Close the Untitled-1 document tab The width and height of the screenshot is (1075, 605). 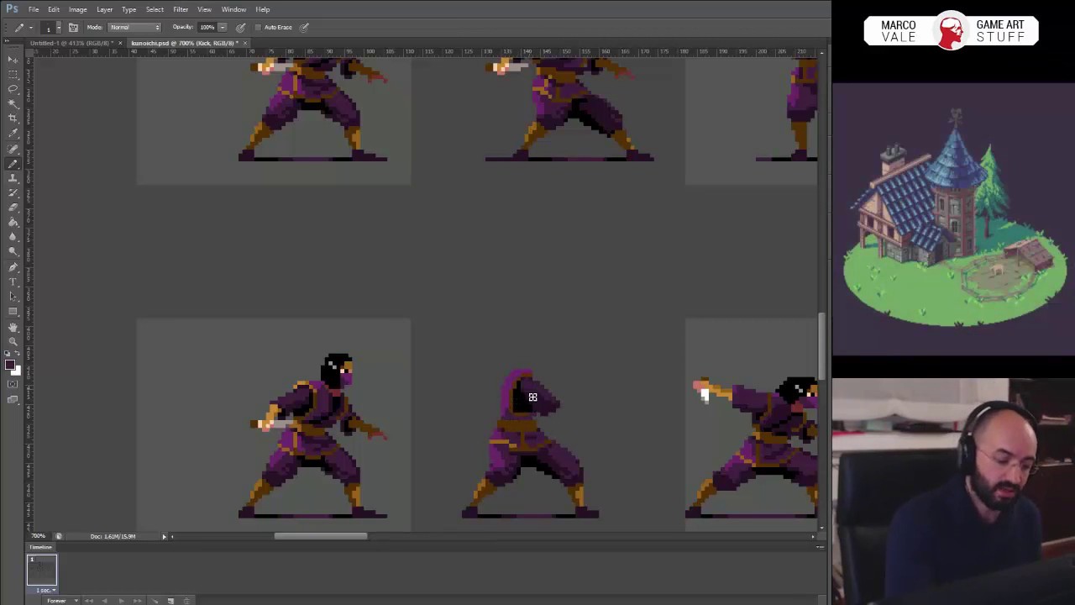(120, 43)
